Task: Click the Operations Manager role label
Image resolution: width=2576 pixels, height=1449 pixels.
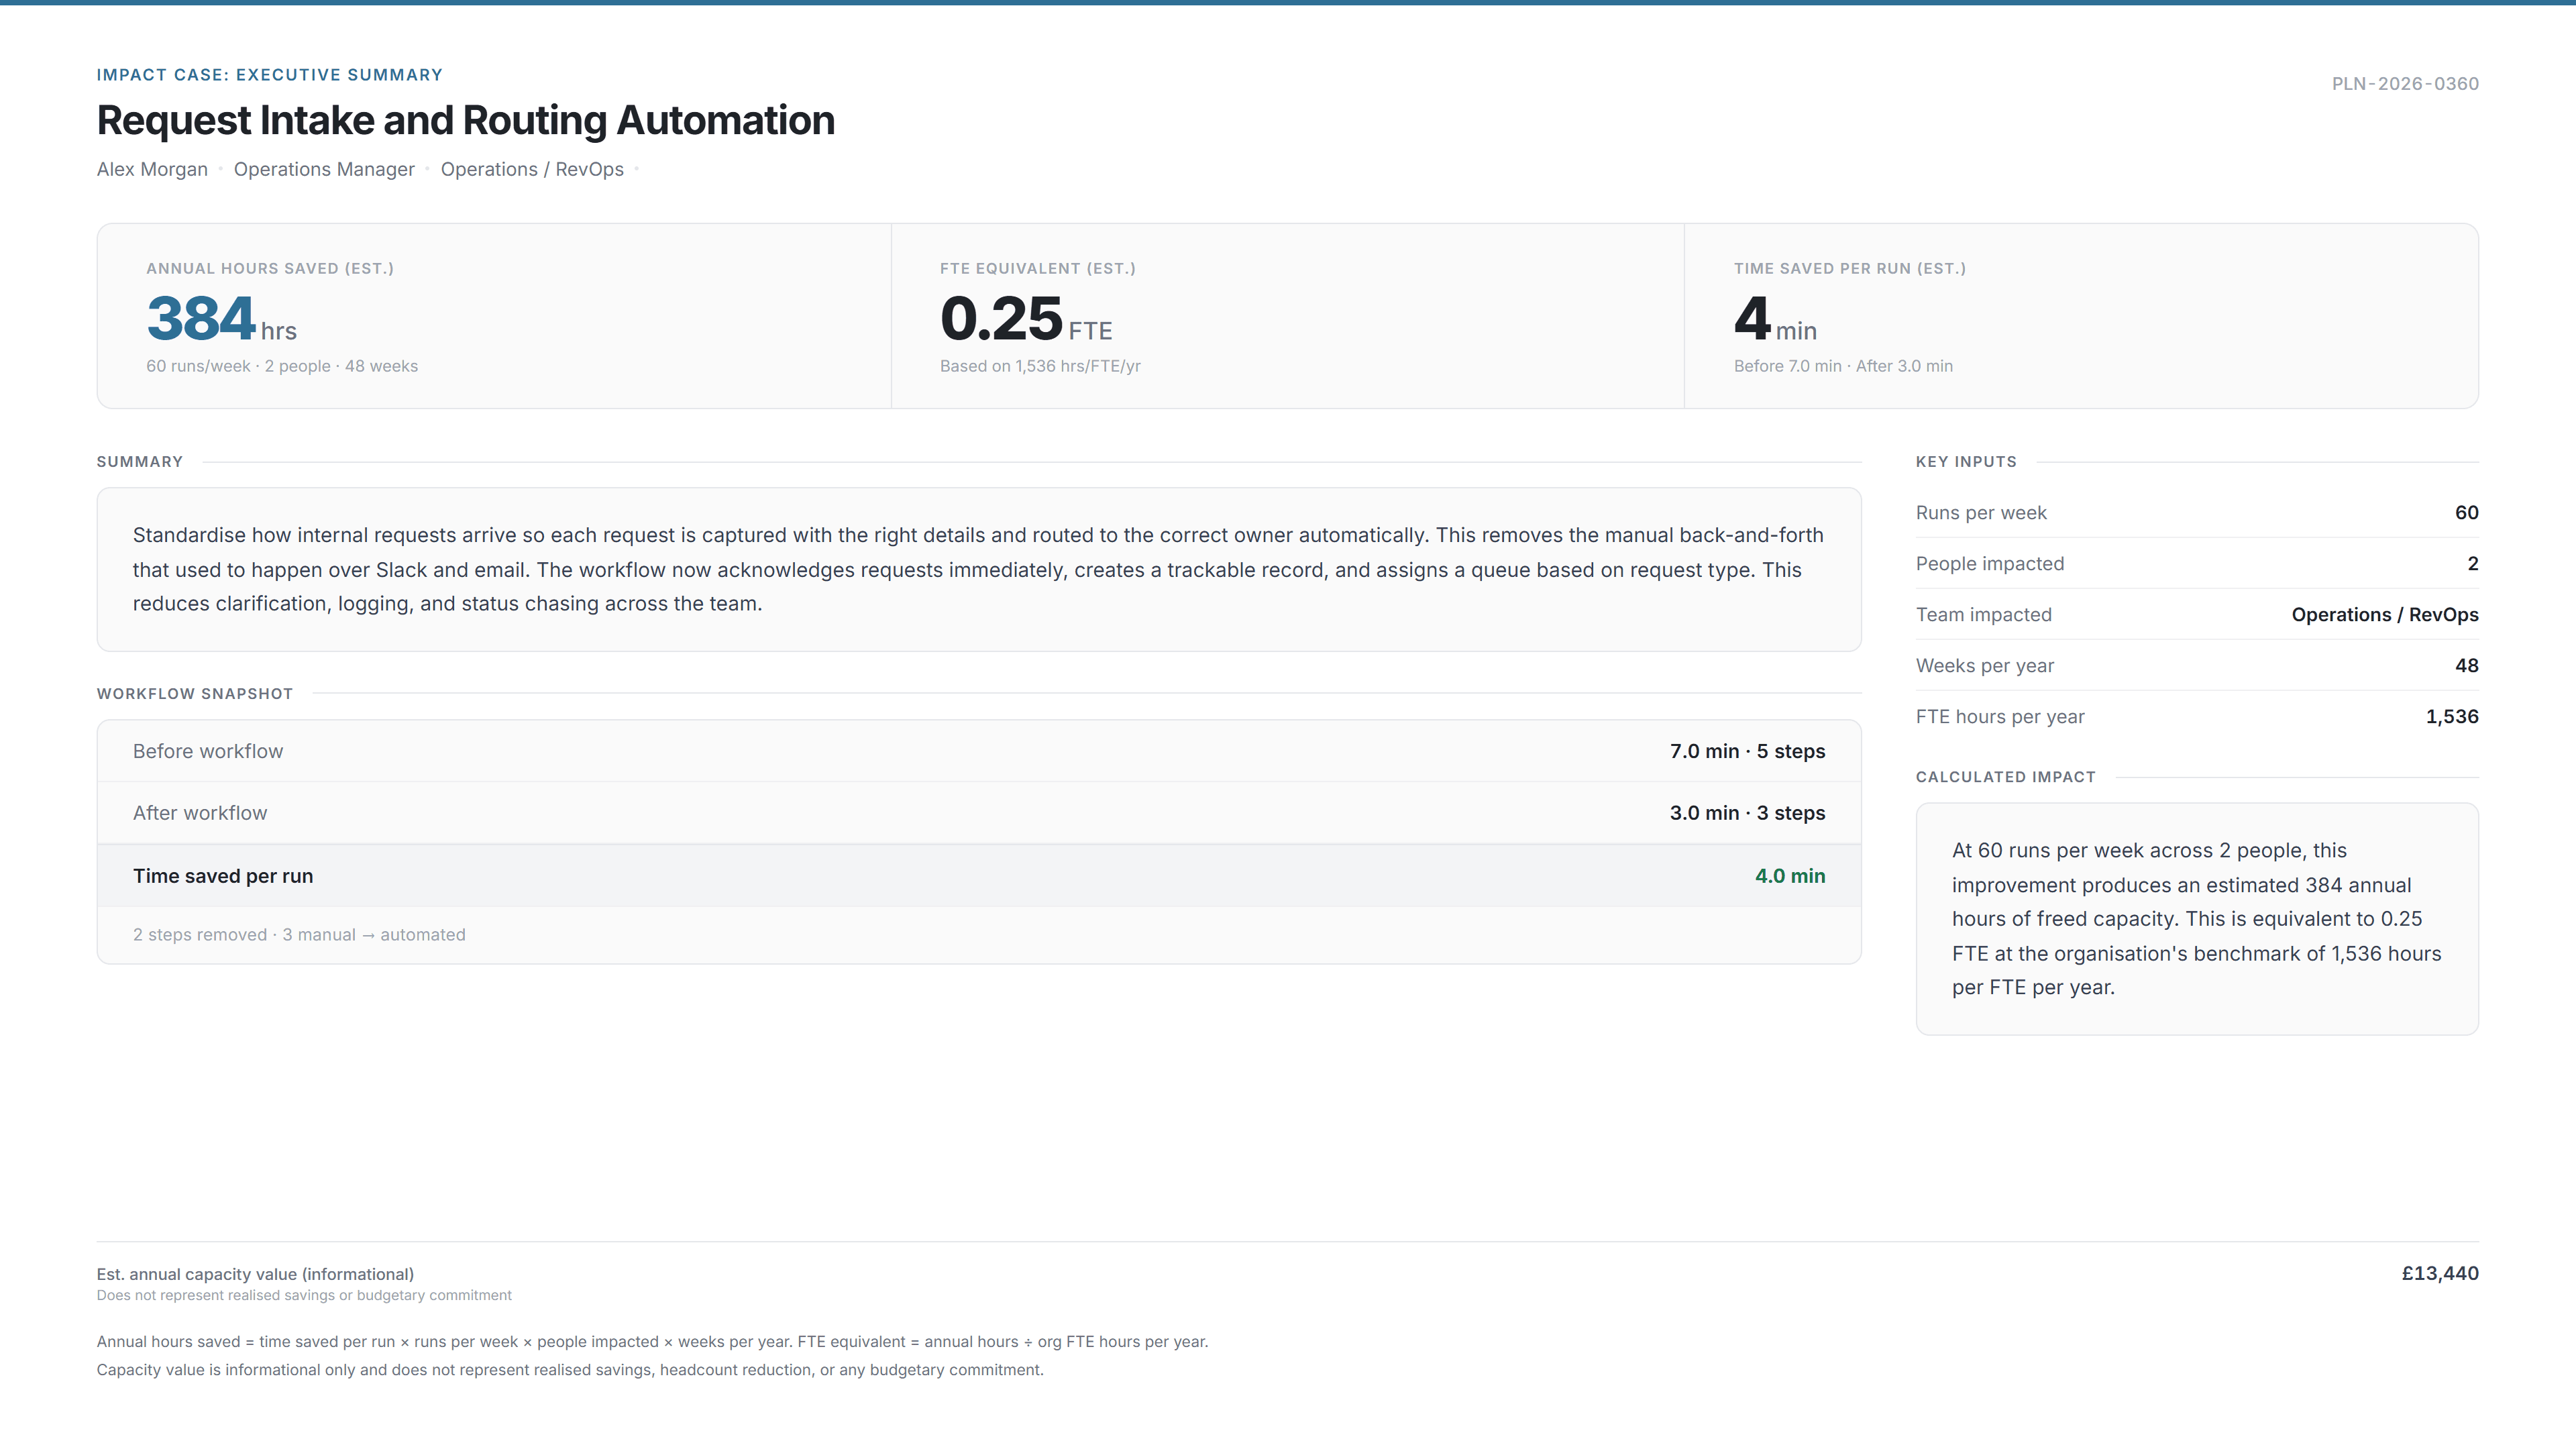Action: pyautogui.click(x=324, y=169)
